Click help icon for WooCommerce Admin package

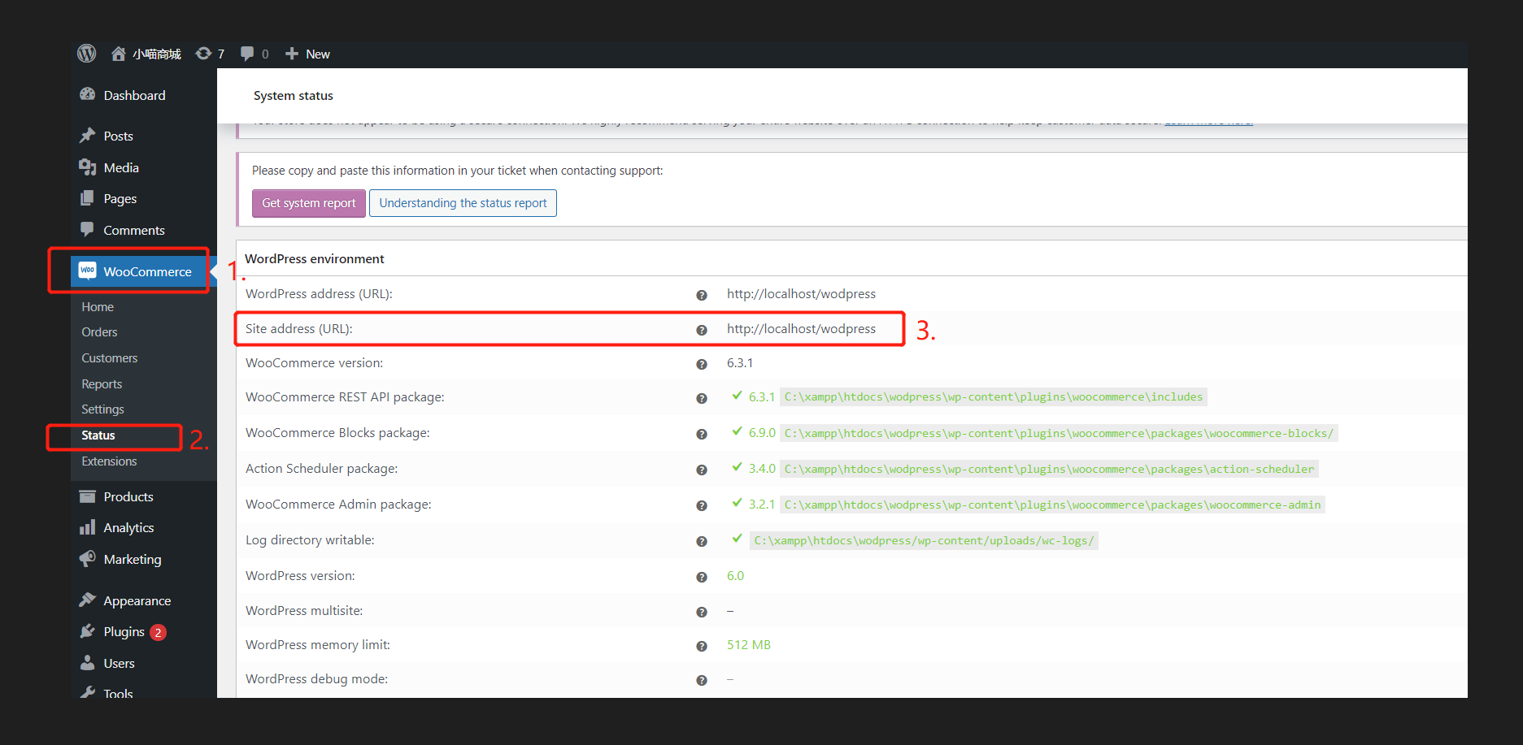point(702,505)
